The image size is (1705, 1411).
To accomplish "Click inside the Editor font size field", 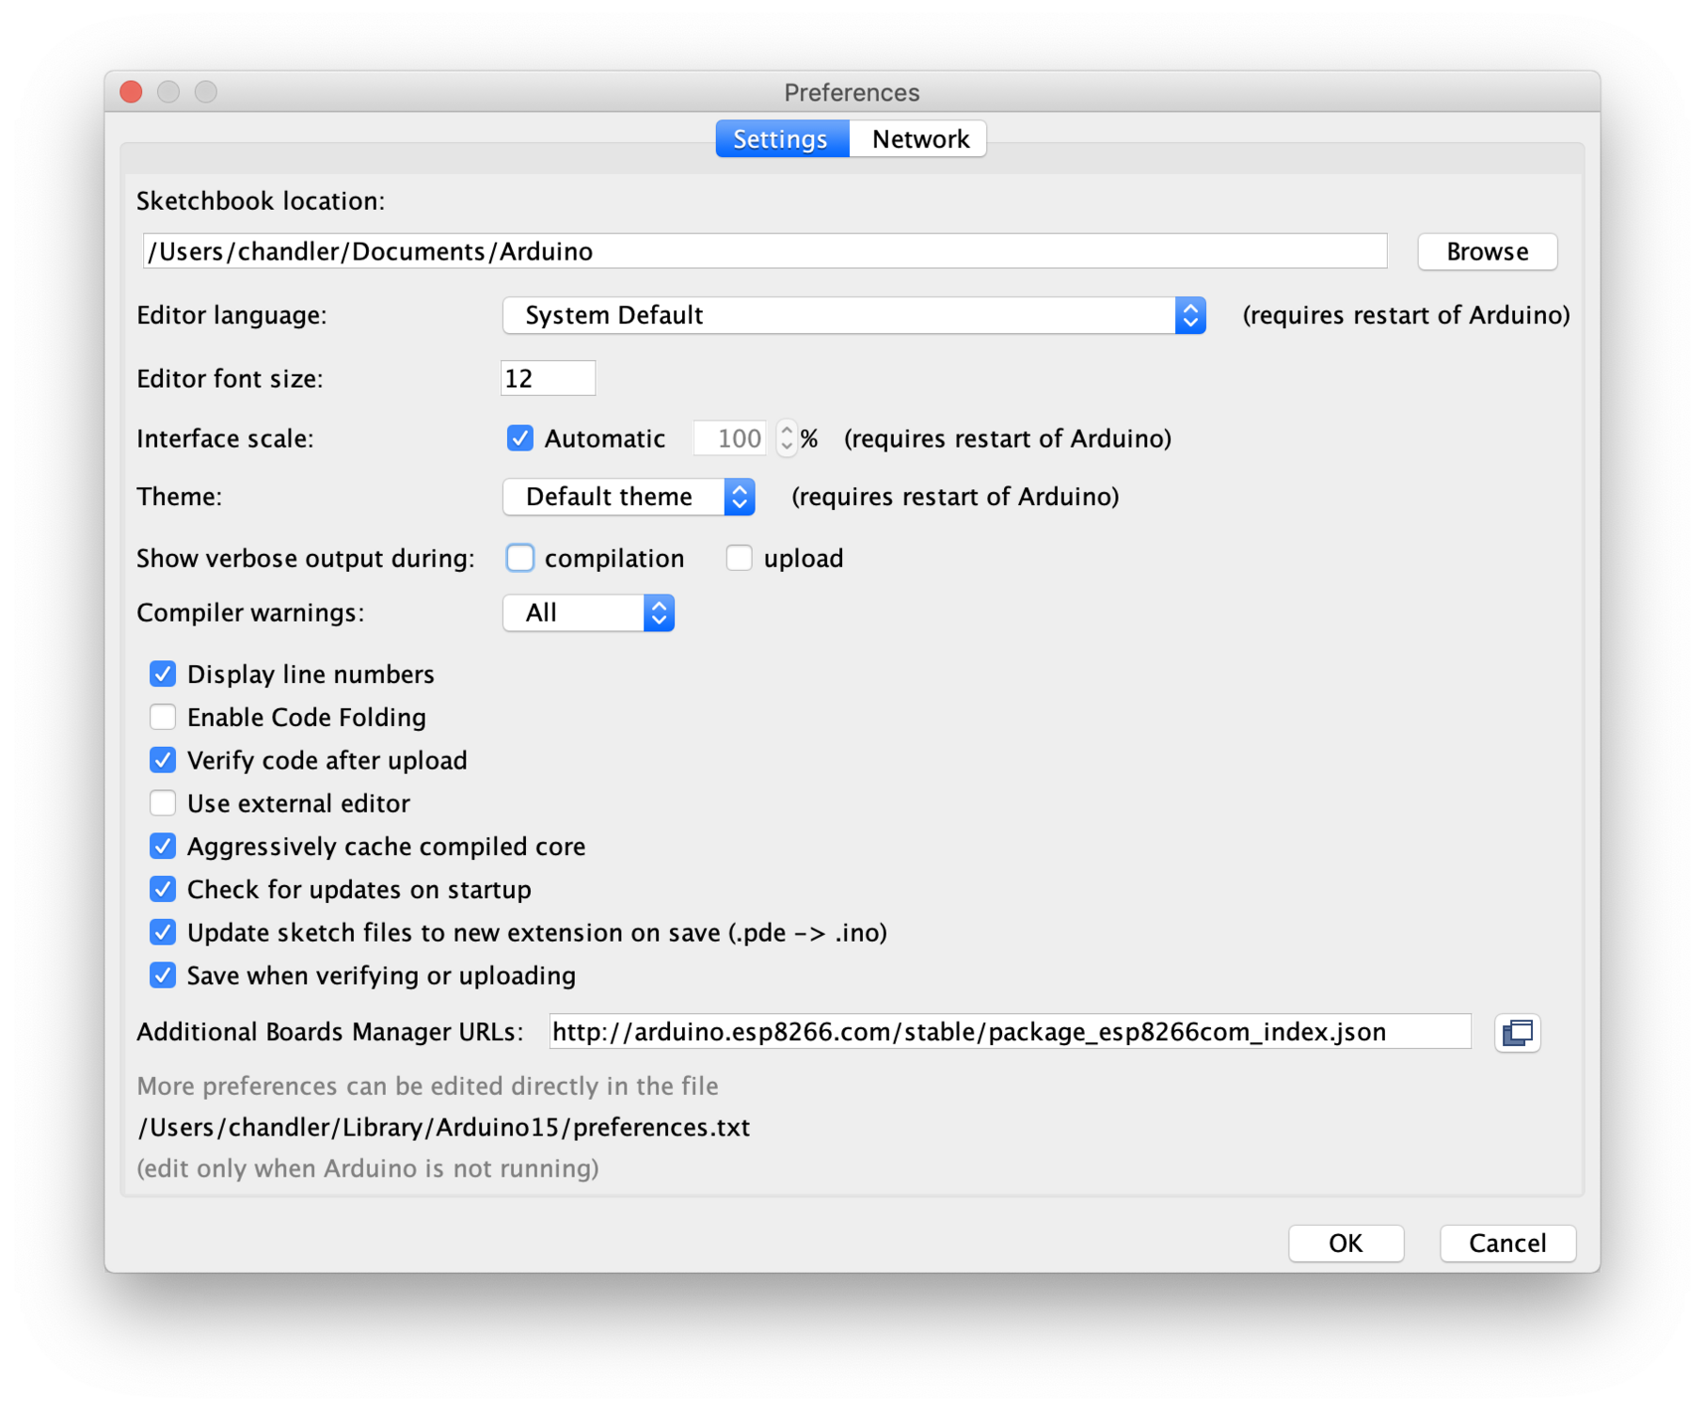I will click(548, 377).
